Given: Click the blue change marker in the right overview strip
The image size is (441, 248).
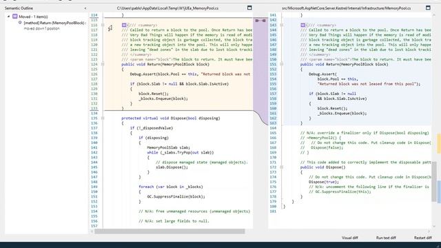Looking at the screenshot, I should click(439, 192).
